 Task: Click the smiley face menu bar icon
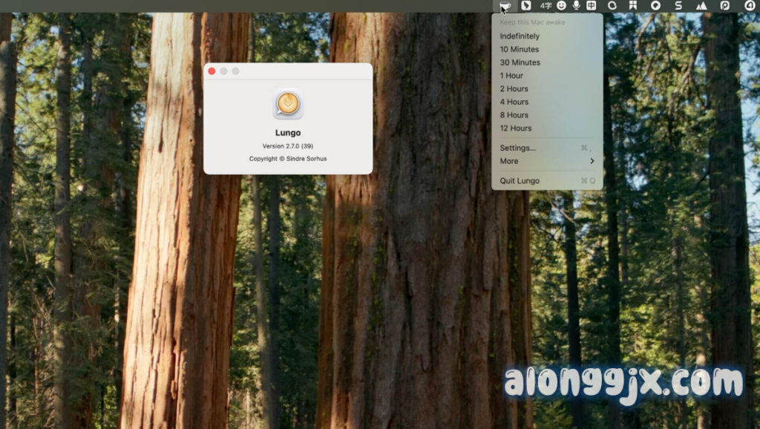tap(561, 6)
